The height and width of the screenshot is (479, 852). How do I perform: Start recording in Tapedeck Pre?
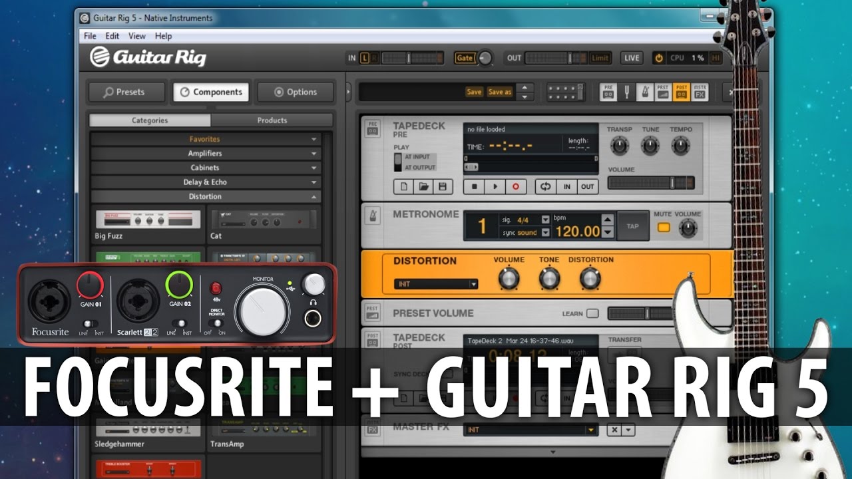click(x=515, y=187)
